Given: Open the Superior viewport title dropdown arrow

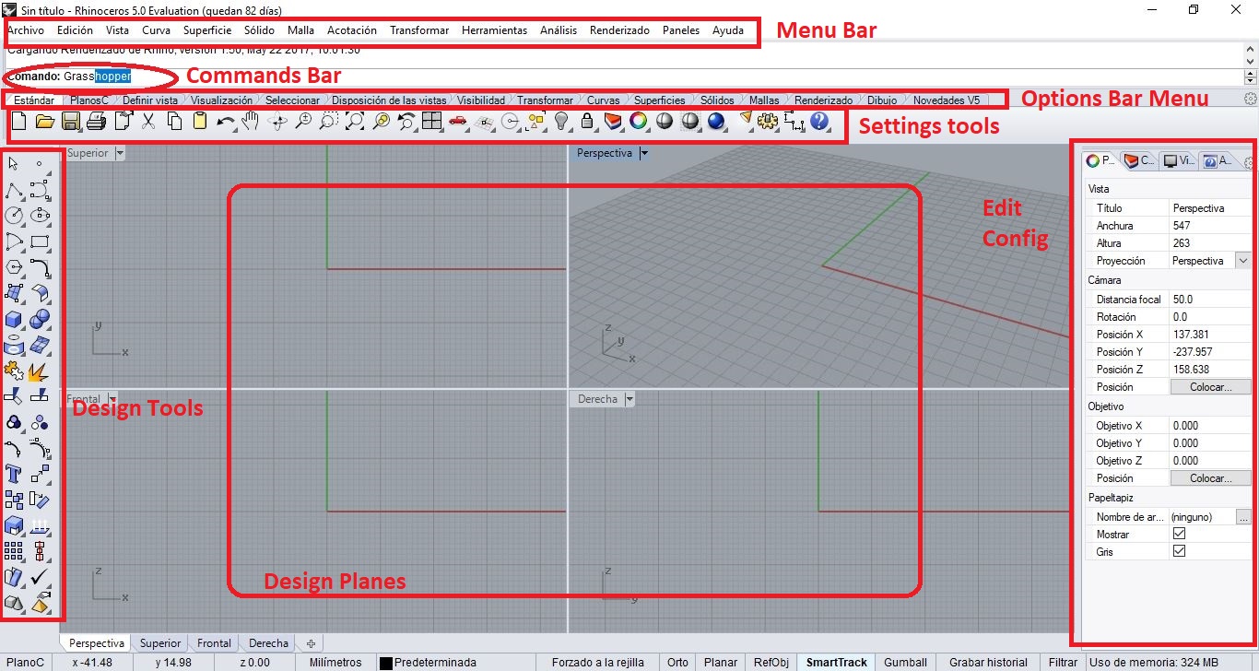Looking at the screenshot, I should [x=120, y=153].
